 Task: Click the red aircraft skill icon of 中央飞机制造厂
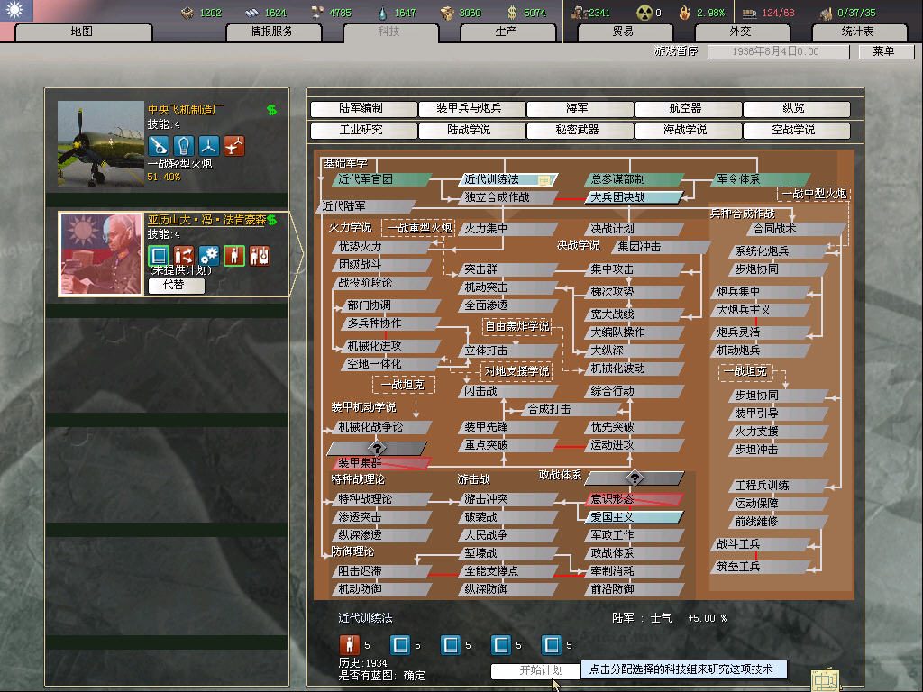(234, 145)
